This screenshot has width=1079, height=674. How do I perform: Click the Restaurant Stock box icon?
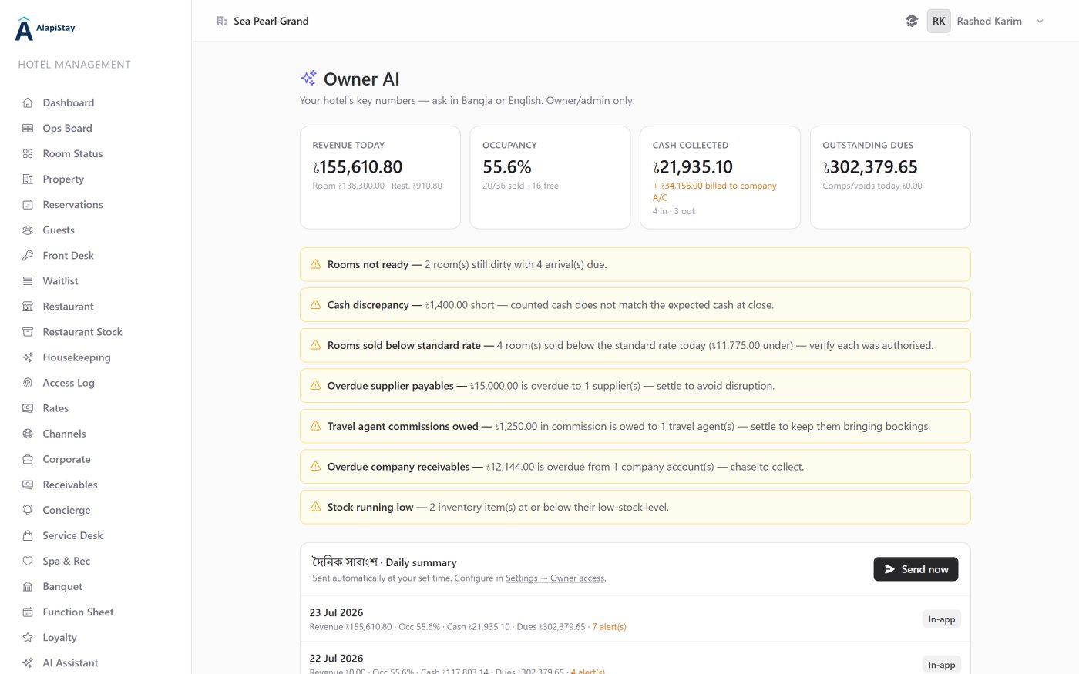point(28,331)
